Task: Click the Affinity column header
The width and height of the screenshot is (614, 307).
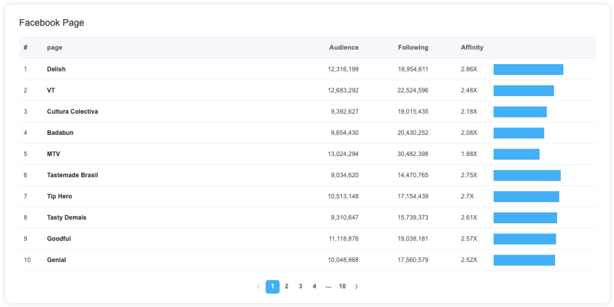Action: point(472,47)
